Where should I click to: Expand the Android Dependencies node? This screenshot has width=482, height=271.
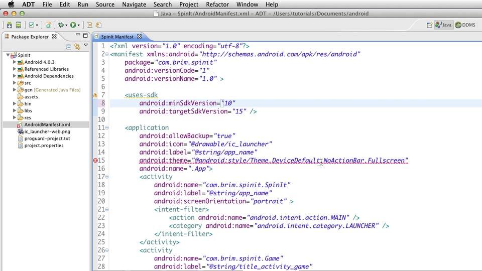(14, 76)
